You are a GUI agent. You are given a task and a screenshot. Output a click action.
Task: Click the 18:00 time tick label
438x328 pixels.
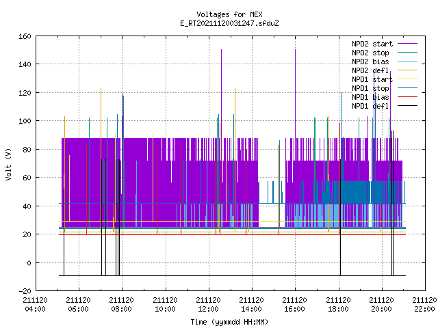click(x=338, y=310)
